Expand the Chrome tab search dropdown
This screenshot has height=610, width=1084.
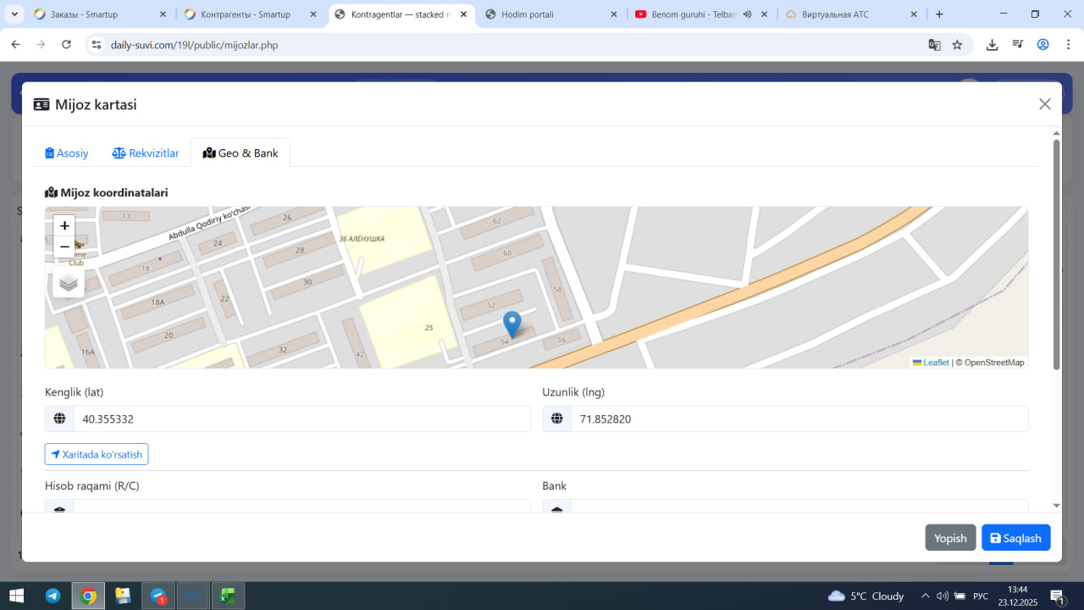click(14, 14)
